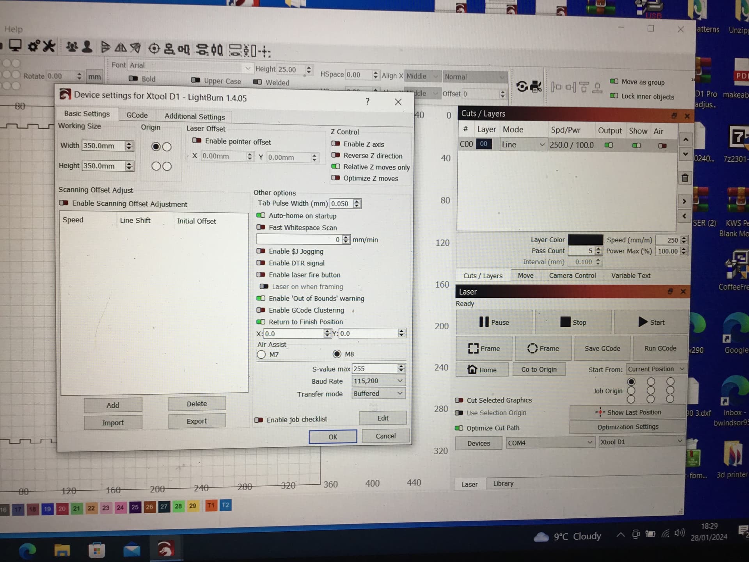The width and height of the screenshot is (749, 562).
Task: Open the Xtool D1 device dropdown
Action: 641,441
